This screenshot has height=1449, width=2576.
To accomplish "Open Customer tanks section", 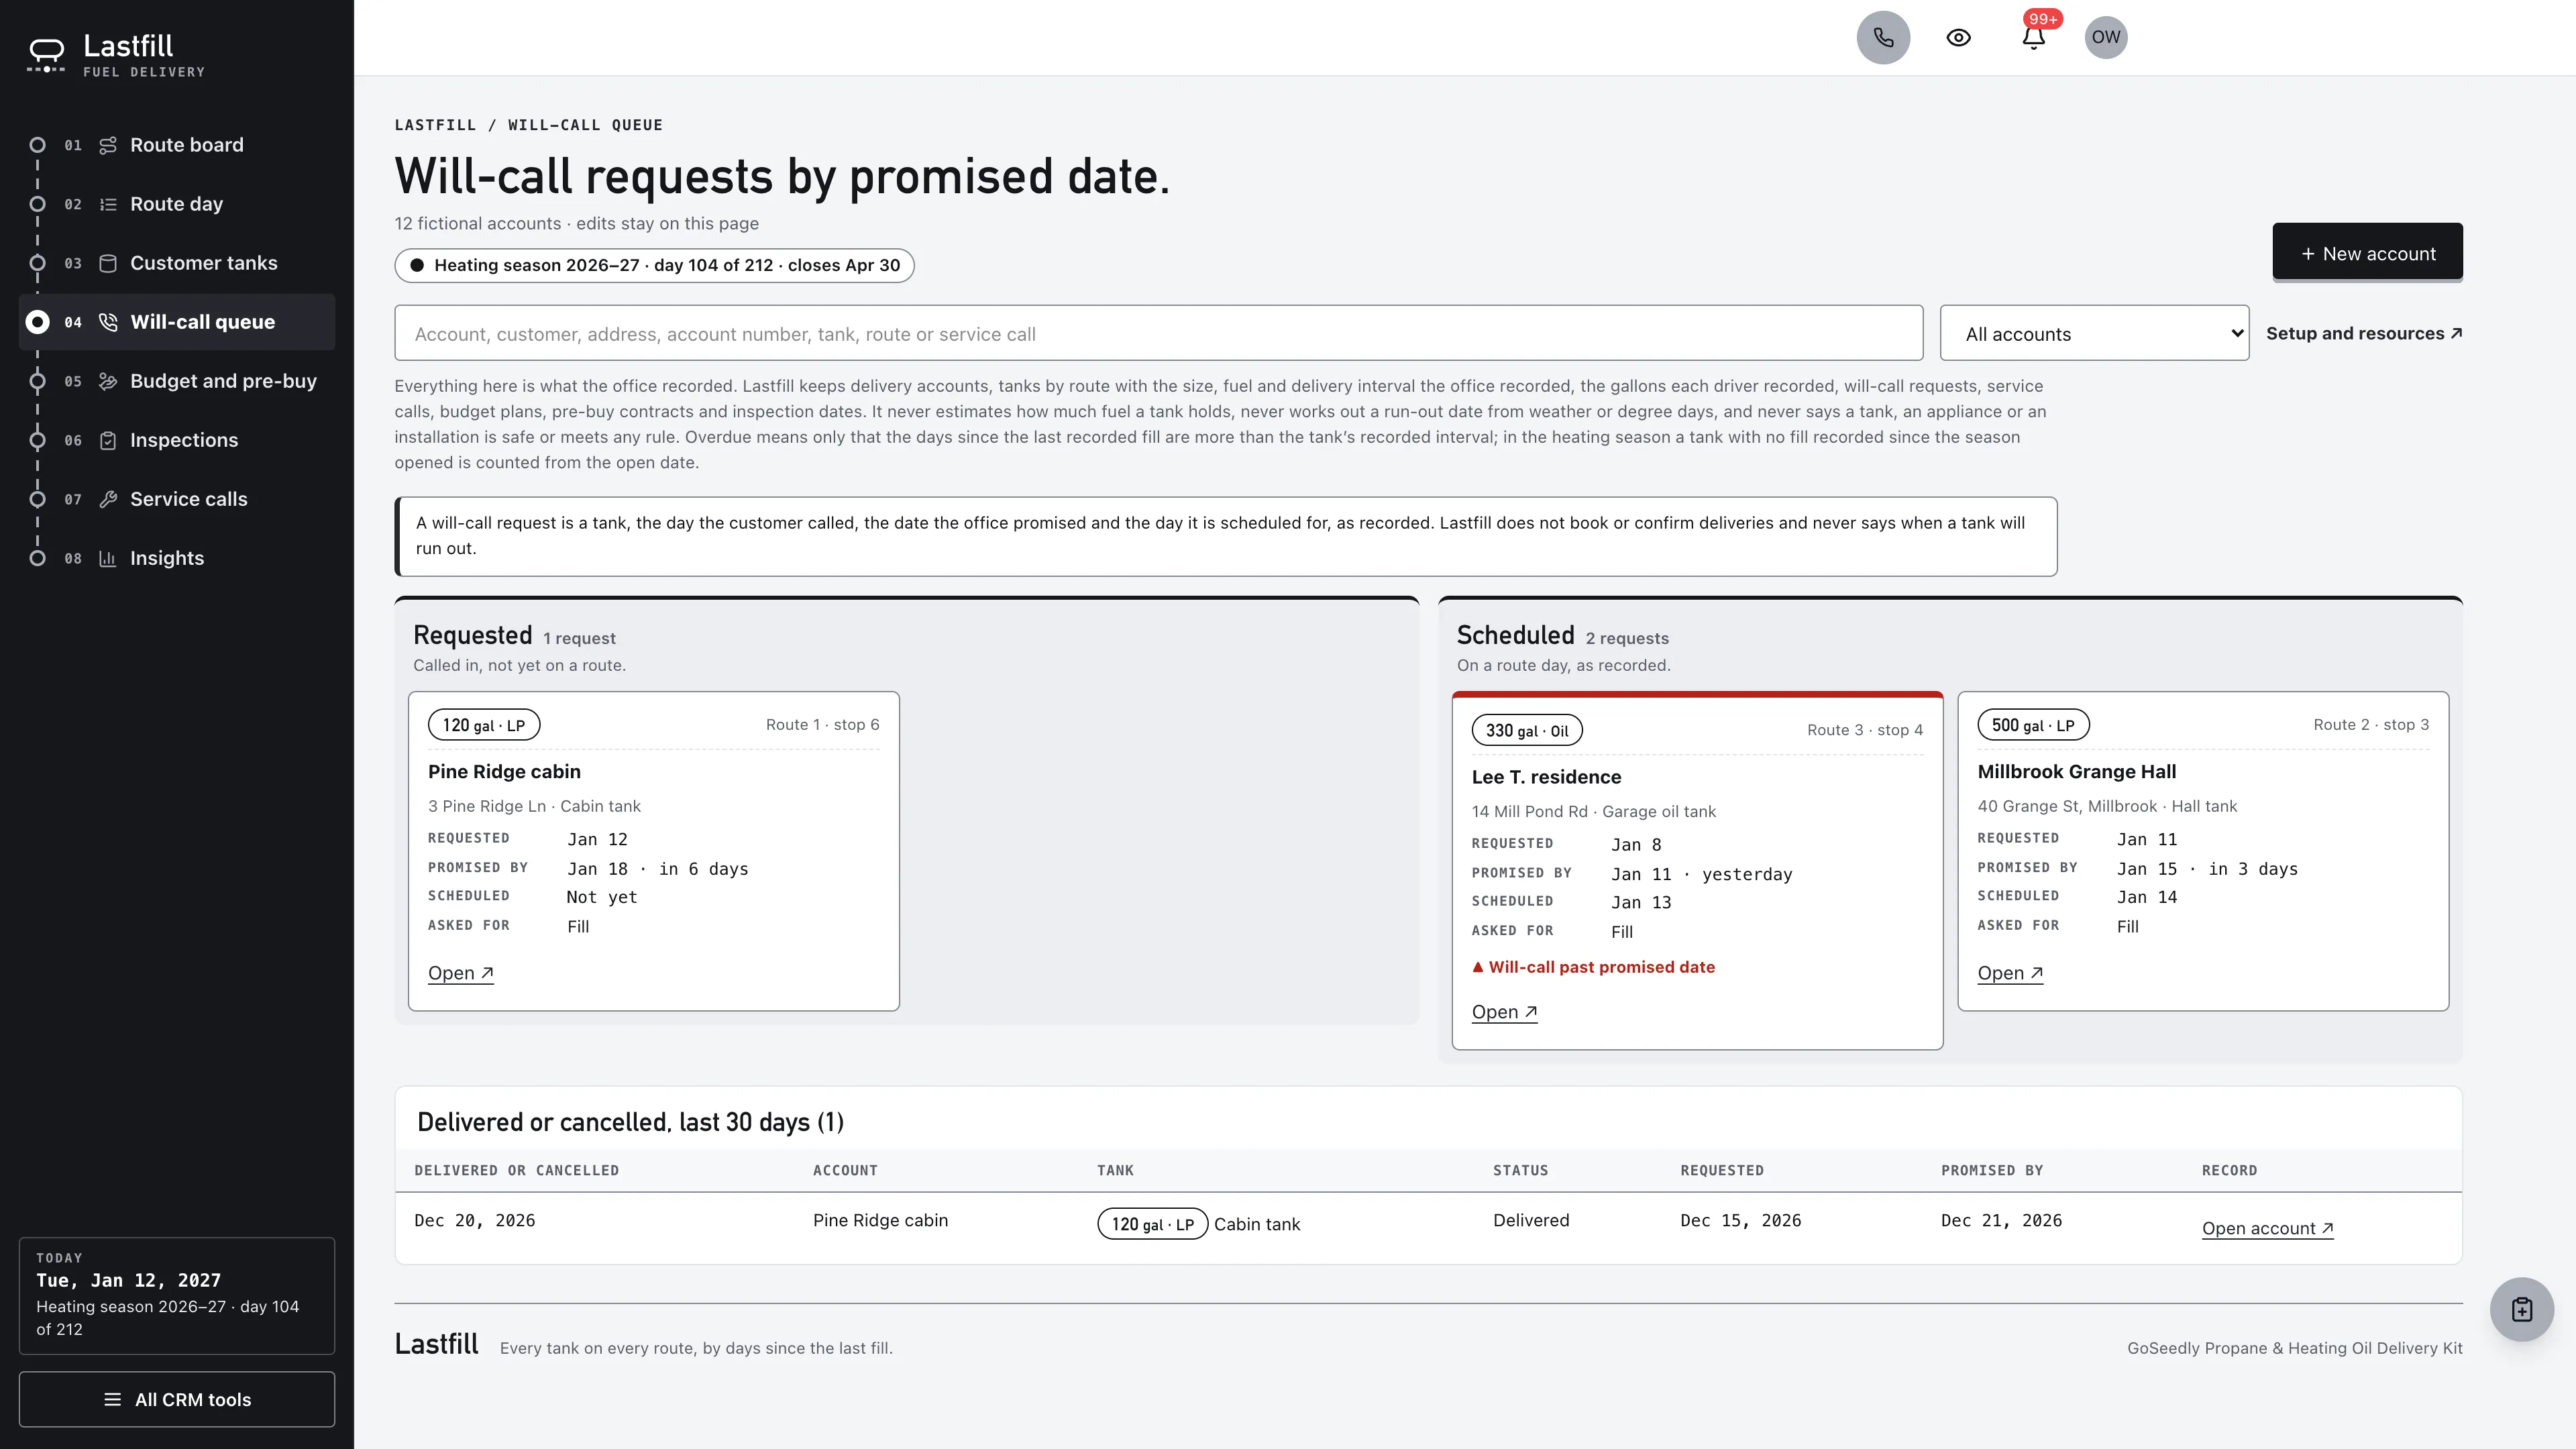I will (x=177, y=263).
